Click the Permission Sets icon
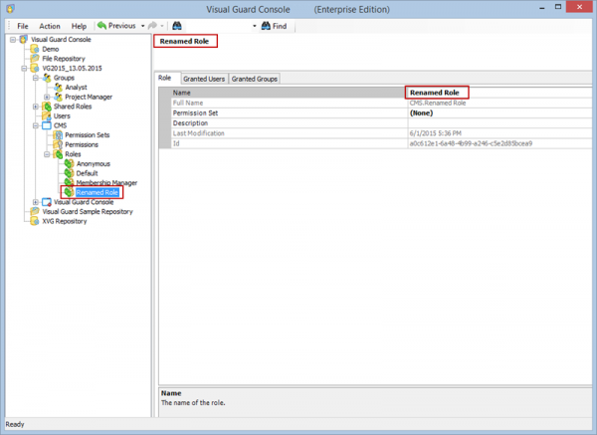 [58, 134]
